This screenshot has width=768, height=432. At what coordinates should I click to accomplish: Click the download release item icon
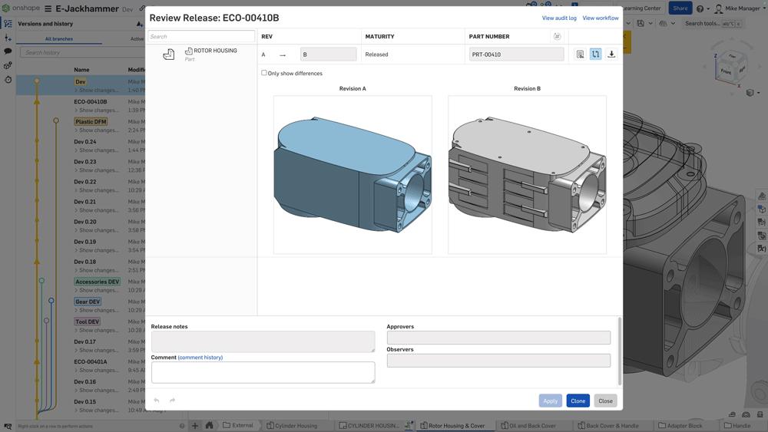pyautogui.click(x=611, y=54)
